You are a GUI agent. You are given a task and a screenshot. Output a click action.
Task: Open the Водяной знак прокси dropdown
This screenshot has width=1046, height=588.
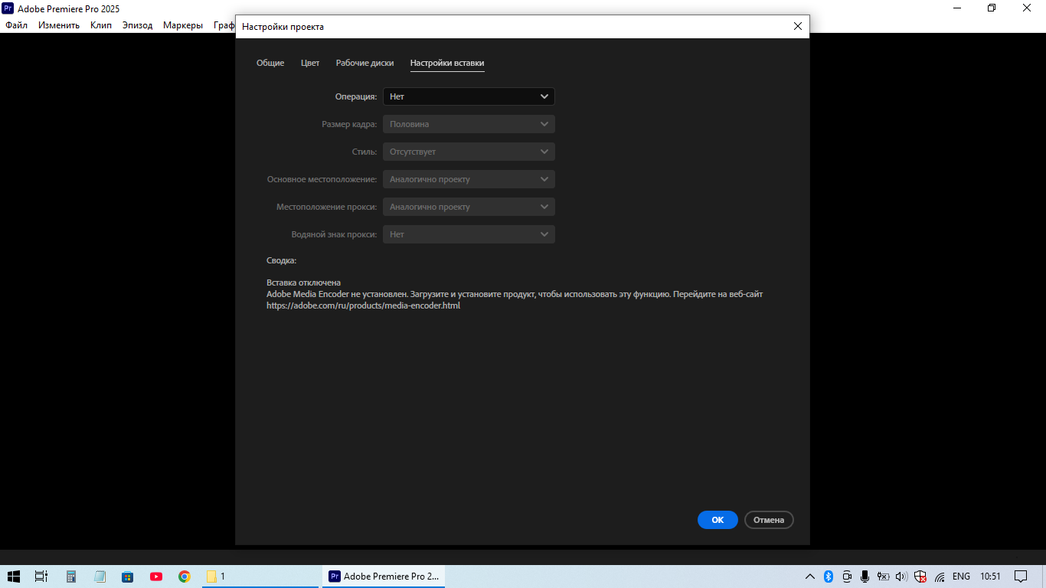point(469,234)
